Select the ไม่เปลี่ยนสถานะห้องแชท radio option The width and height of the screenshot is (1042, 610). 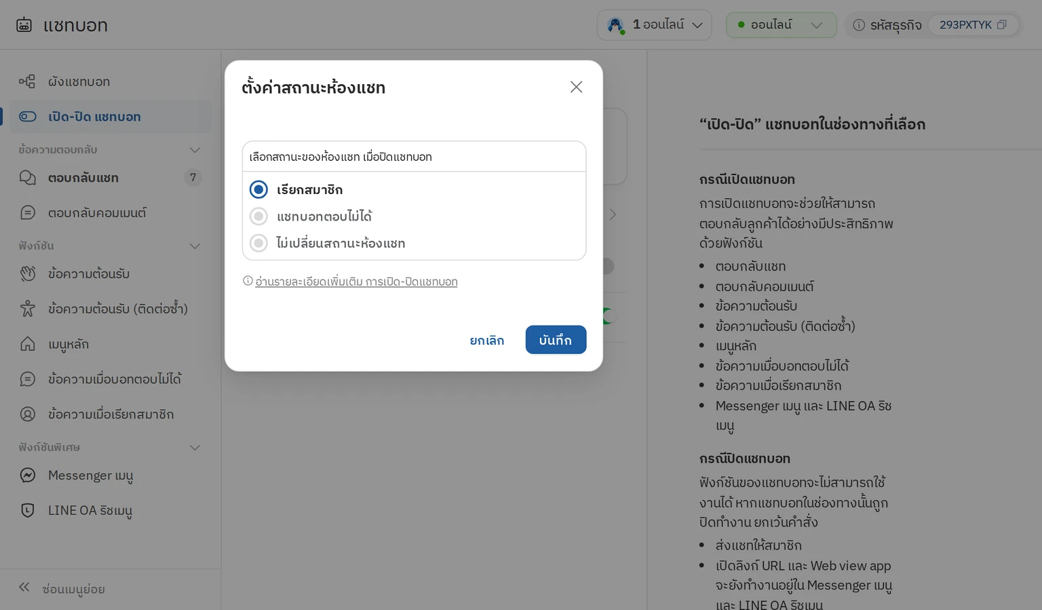coord(258,243)
